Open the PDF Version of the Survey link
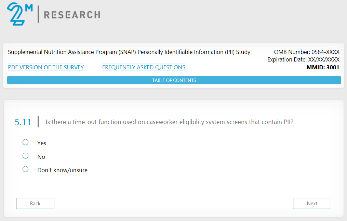The width and height of the screenshot is (347, 221). (x=46, y=67)
